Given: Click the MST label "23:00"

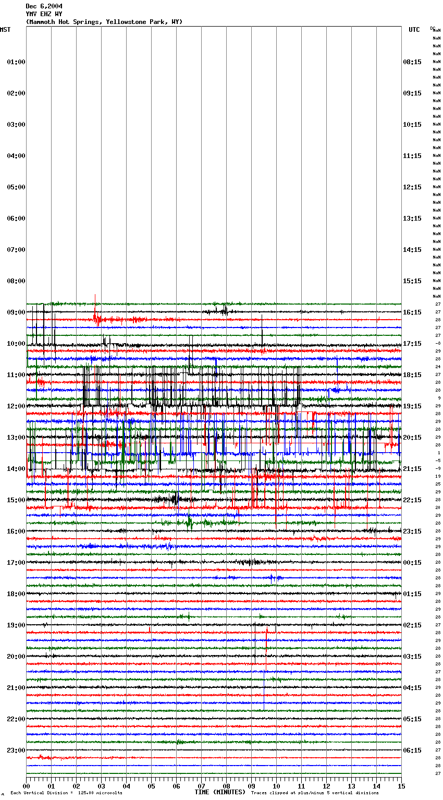Looking at the screenshot, I should coord(16,750).
